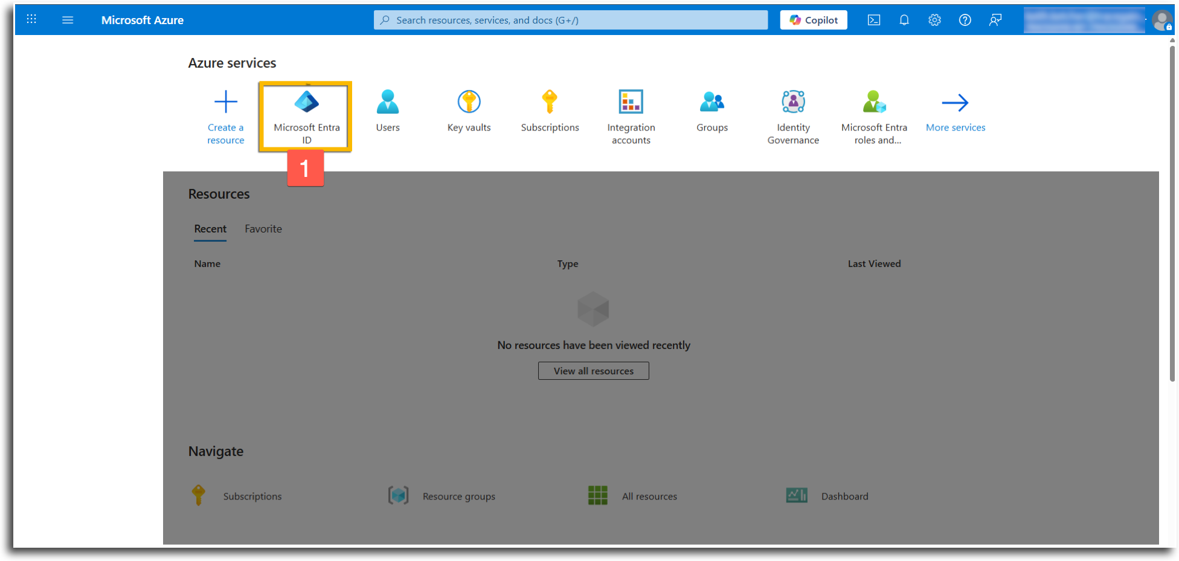
Task: Open the help question mark menu
Action: coord(965,20)
